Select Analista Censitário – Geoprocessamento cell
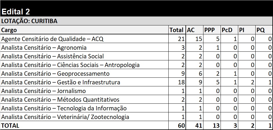The width and height of the screenshot is (273, 130). point(84,73)
